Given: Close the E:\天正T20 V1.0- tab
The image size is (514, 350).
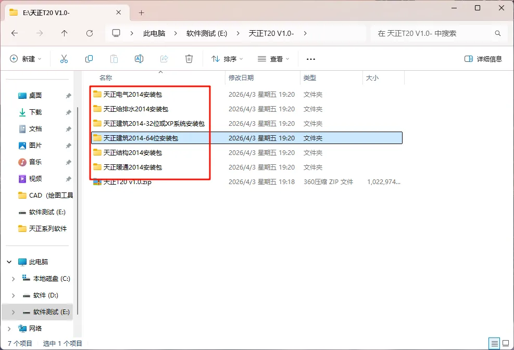Looking at the screenshot, I should 118,12.
